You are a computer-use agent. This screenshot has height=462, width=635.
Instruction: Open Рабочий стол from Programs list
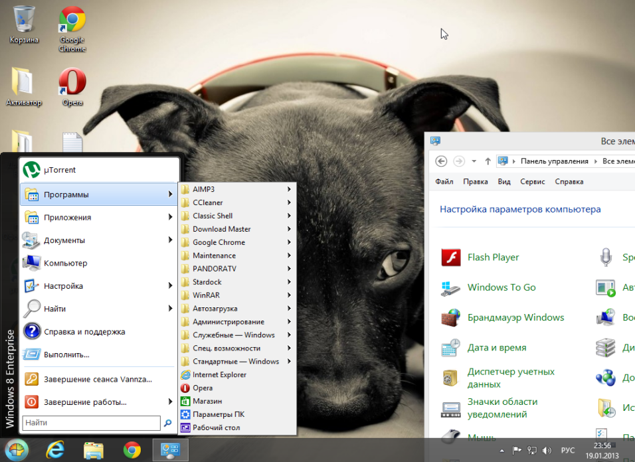tap(237, 427)
